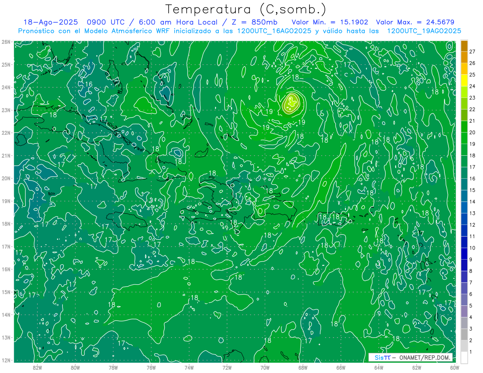
Task: Click the latitude label "24N"
Action: click(x=6, y=87)
